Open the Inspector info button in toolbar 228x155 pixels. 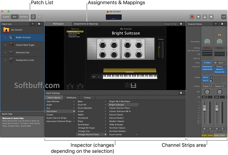[x=33, y=17]
